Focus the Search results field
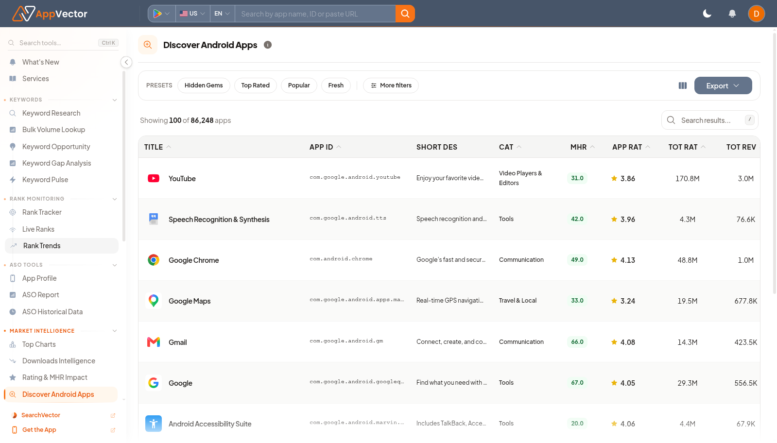 709,120
